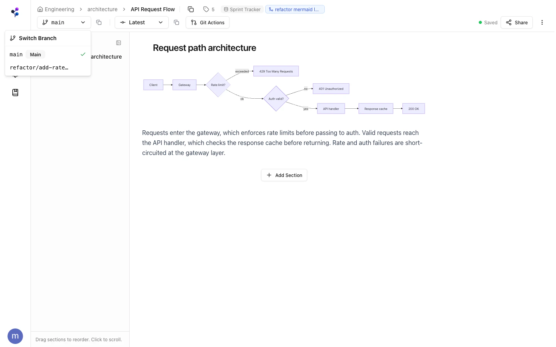556x347 pixels.
Task: Switch to the refactor/add-rate branch
Action: click(39, 67)
